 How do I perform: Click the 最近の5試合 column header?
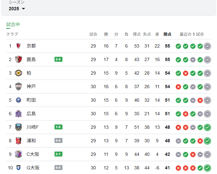coord(192,34)
